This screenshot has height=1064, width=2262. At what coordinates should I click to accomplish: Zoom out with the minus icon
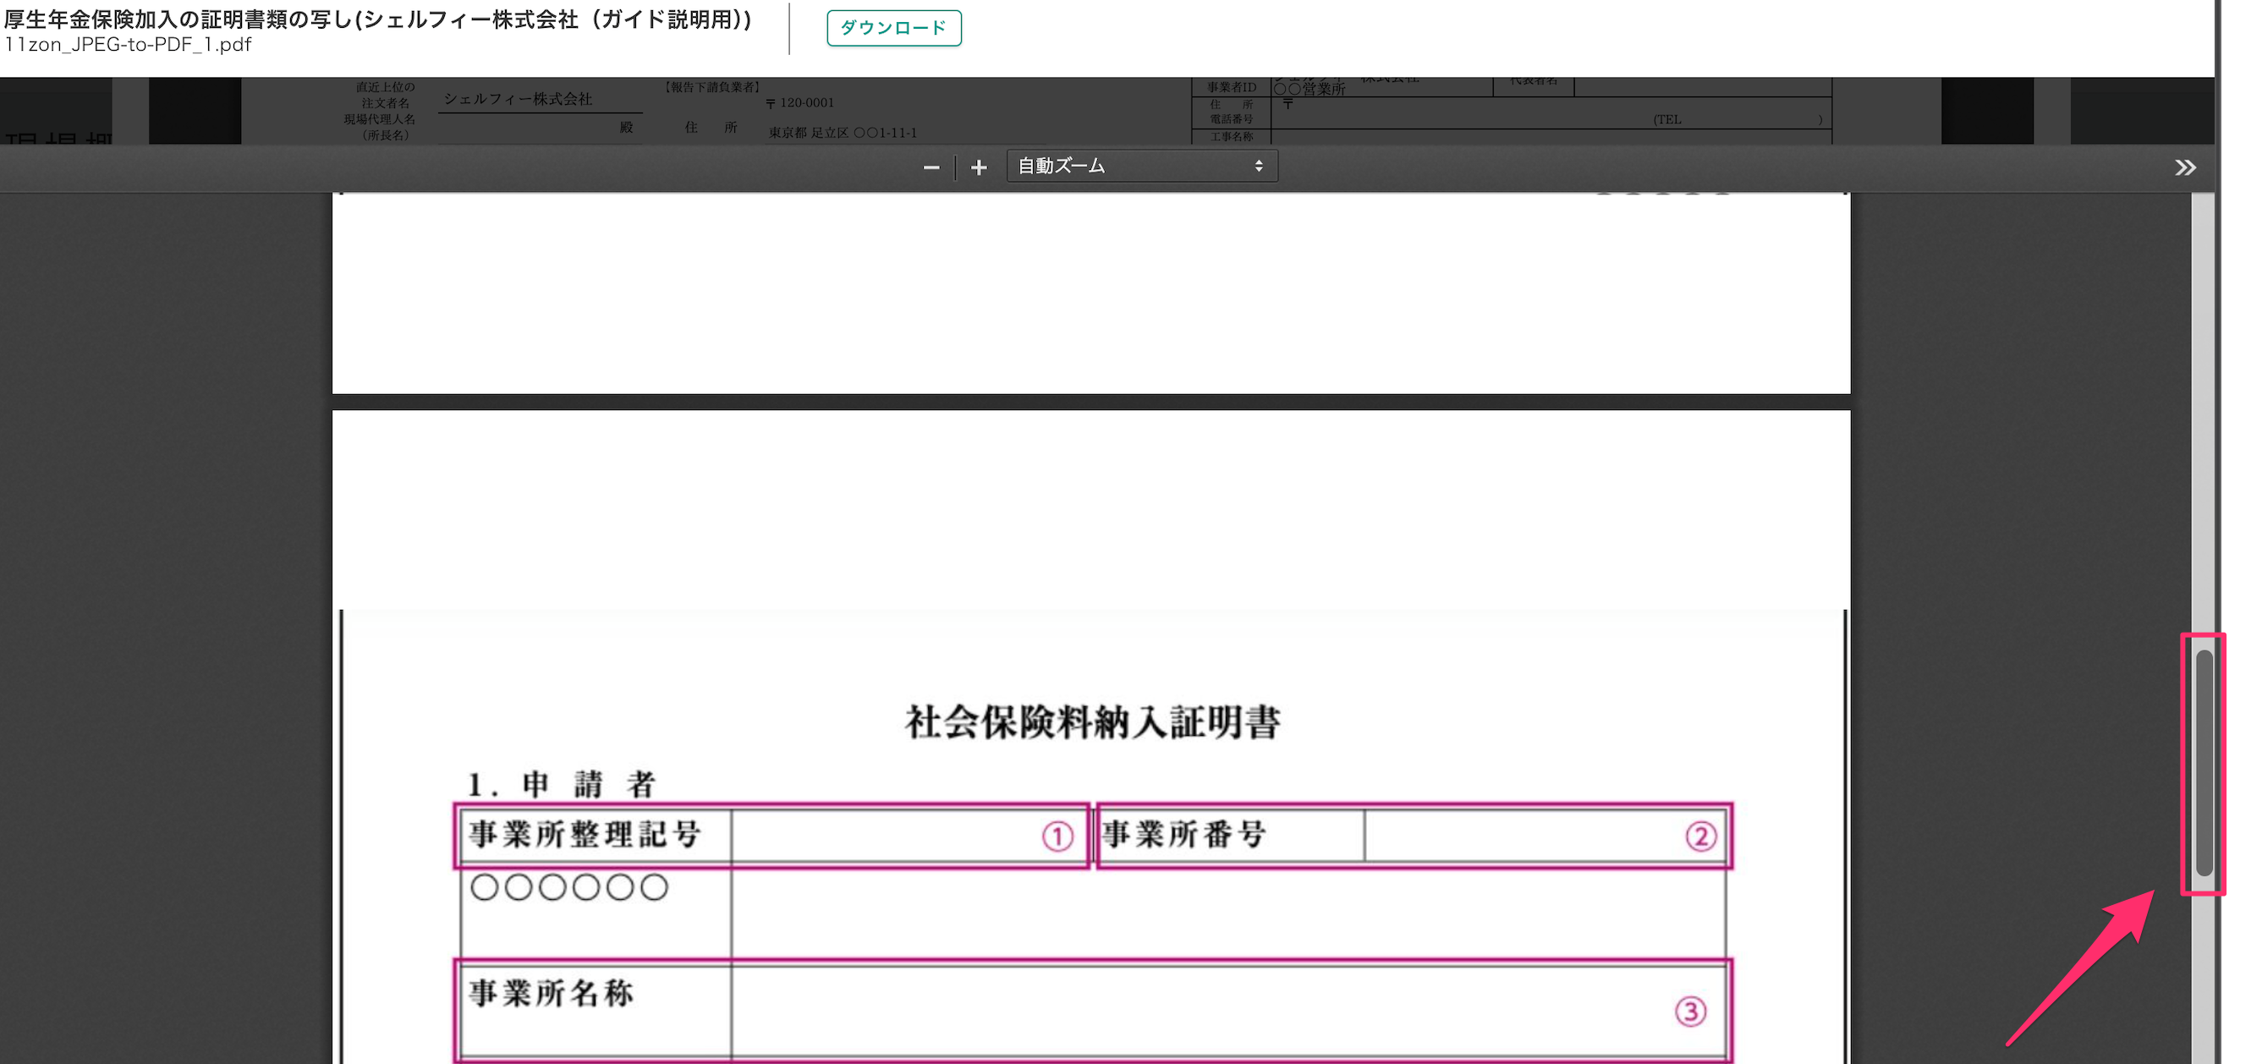click(931, 167)
